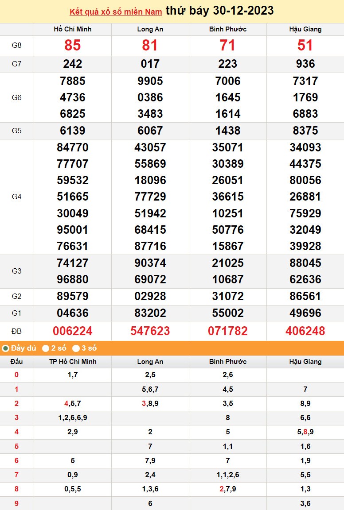Image resolution: width=344 pixels, height=510 pixels.
Task: Select the 'Đầy đủ' radio option
Action: 6,348
